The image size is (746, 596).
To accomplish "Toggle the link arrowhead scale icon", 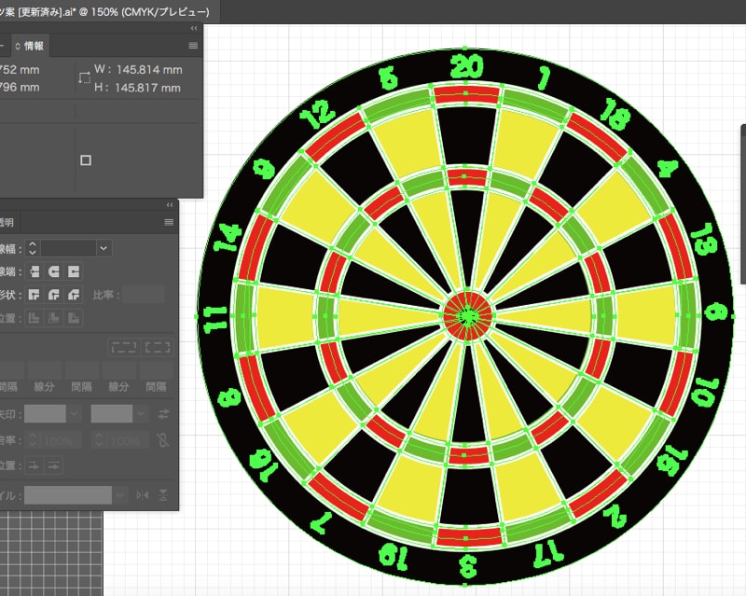I will tap(164, 439).
